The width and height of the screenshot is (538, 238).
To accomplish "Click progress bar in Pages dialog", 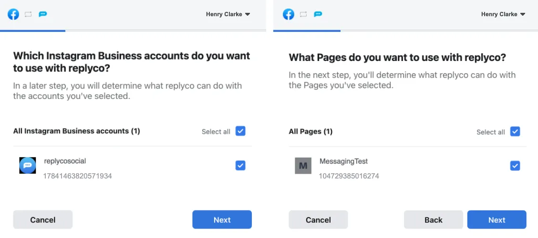I will (x=405, y=31).
